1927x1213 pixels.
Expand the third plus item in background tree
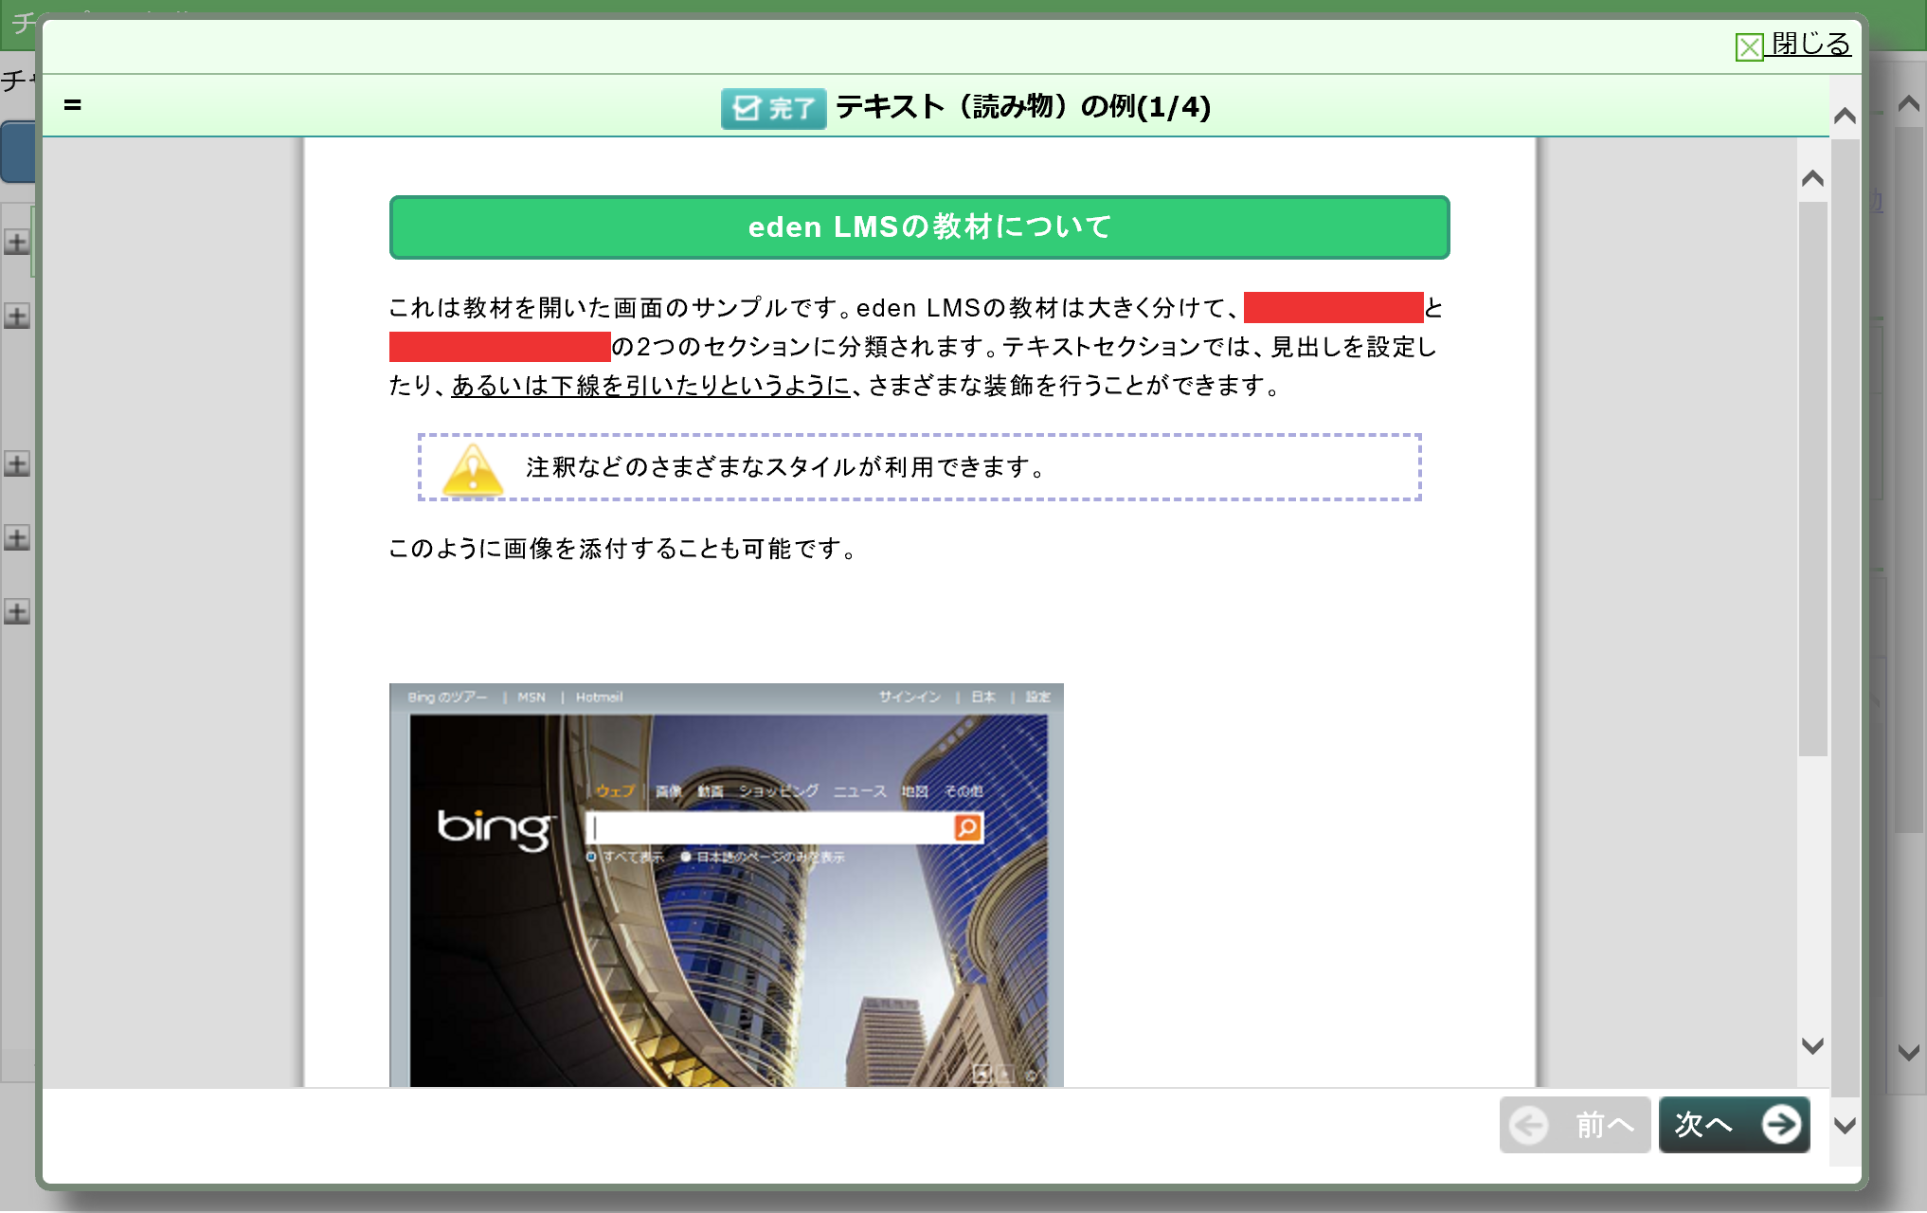pos(16,463)
